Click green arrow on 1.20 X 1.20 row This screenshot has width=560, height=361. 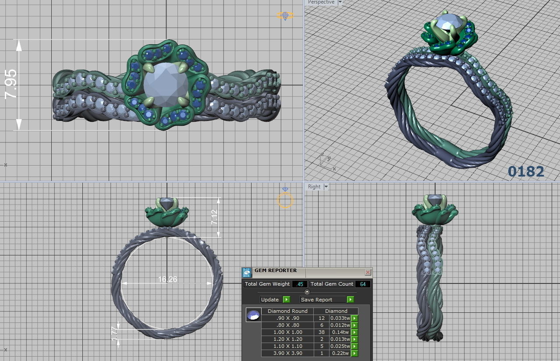(x=354, y=339)
